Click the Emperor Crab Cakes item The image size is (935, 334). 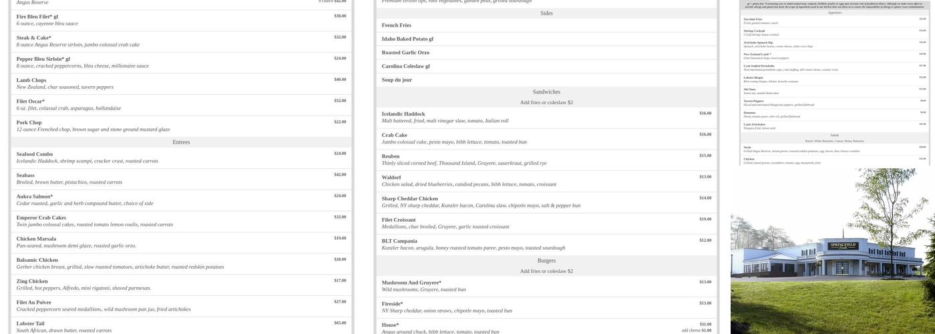41,218
